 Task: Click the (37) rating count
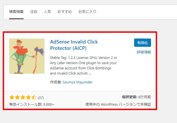41,98
